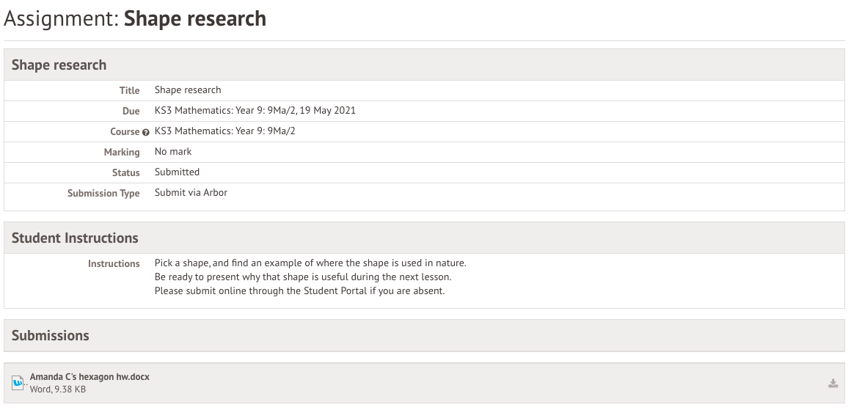Screen dimensions: 851x410
Task: Click the Word document file icon
Action: 18,382
